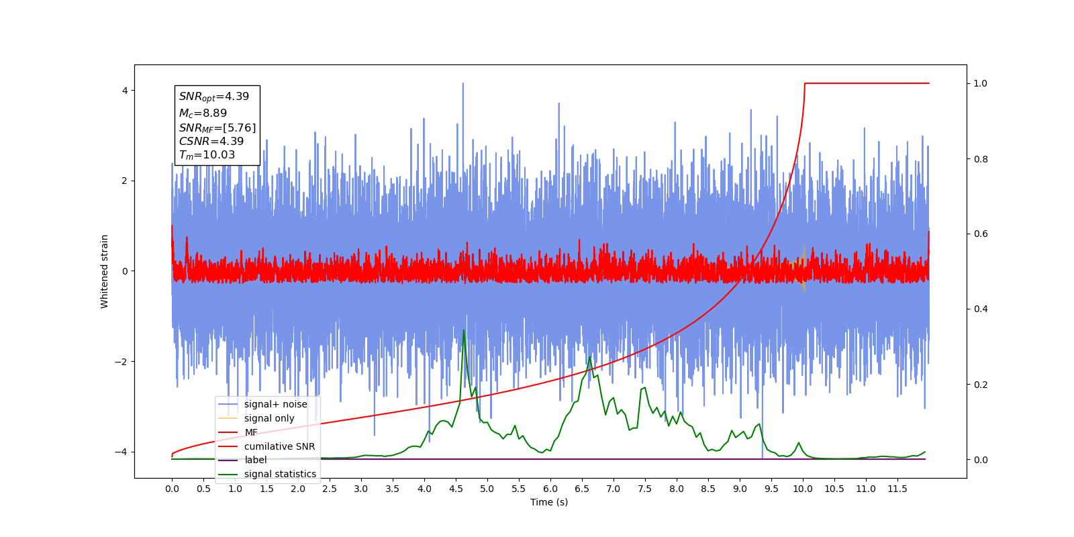Click the 0 tick on the strain axis
The image size is (1074, 537).
tap(124, 271)
